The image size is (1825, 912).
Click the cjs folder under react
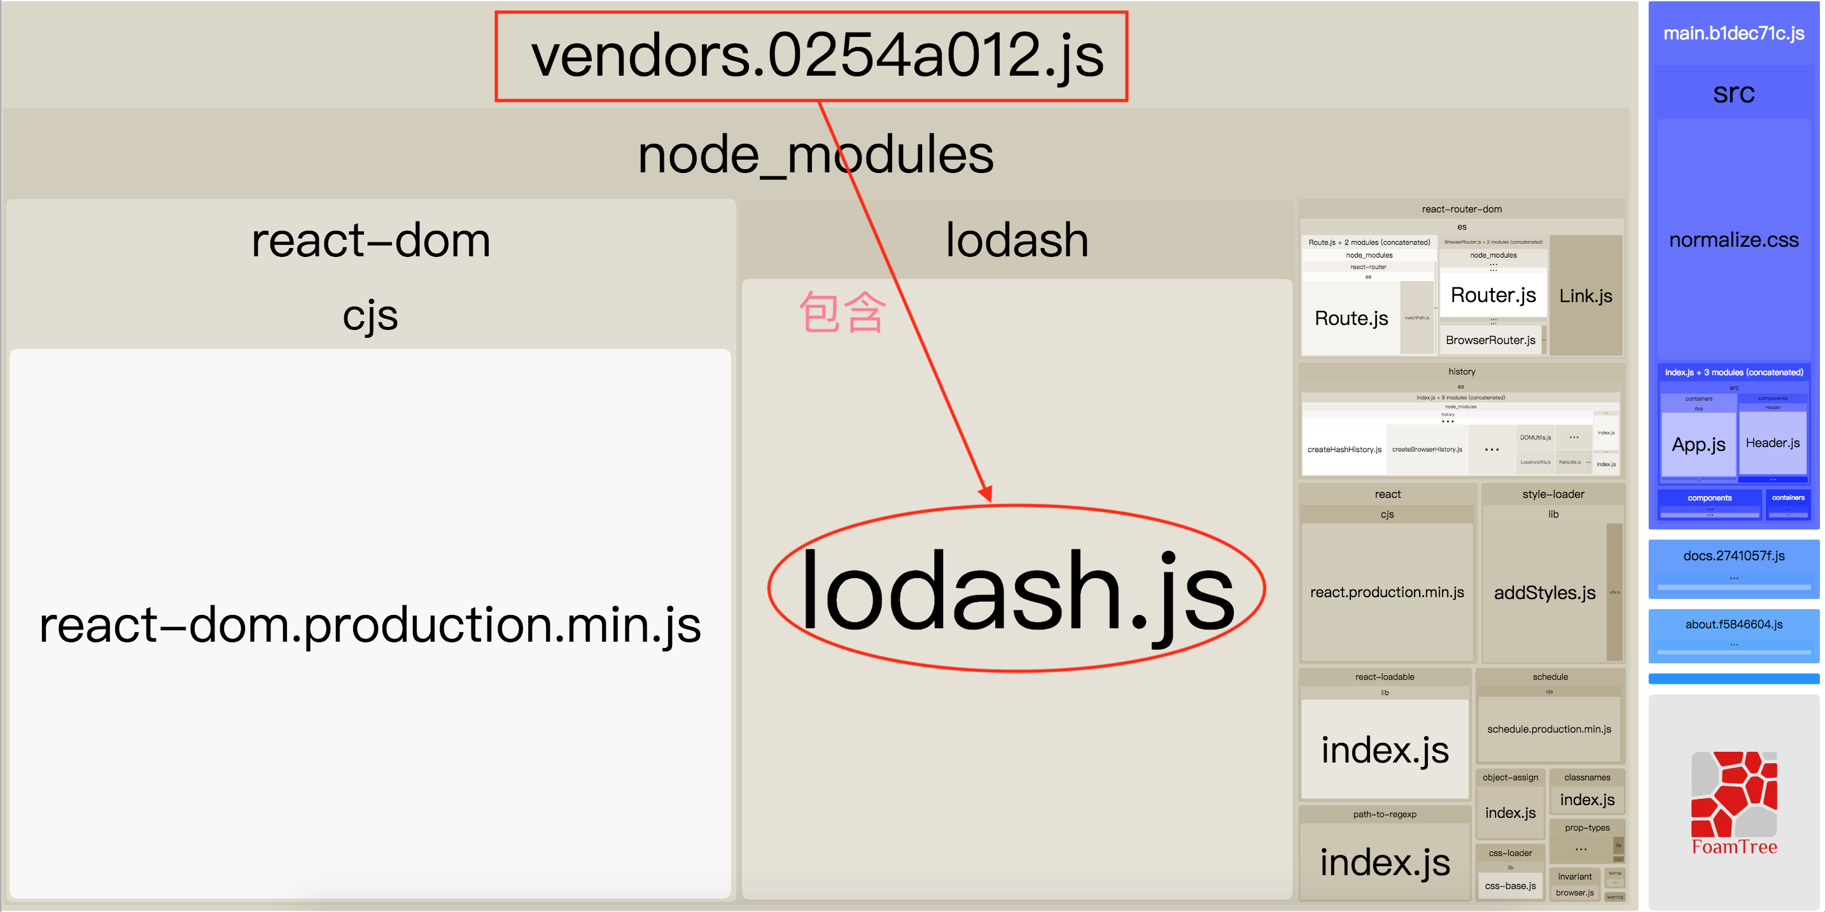tap(1387, 515)
